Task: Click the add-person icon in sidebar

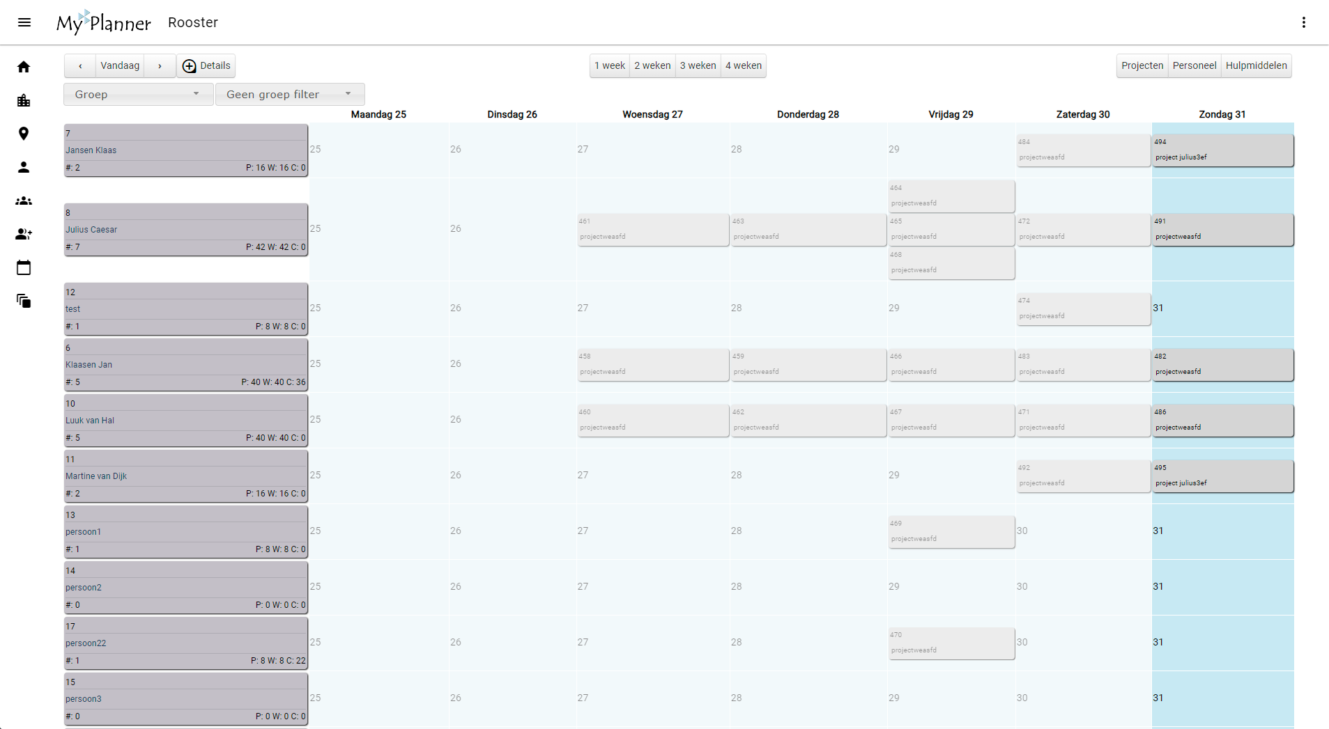Action: click(x=24, y=234)
